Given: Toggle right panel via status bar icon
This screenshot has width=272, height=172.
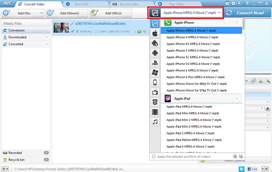Looking at the screenshot, I should point(265,169).
